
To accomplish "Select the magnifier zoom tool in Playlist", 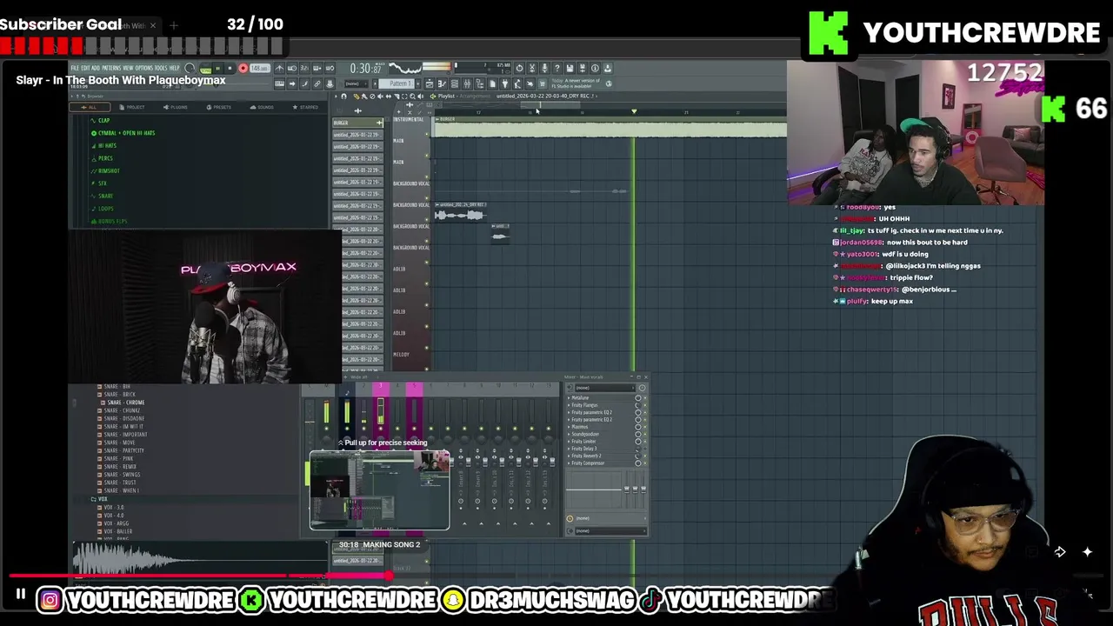I will 412,97.
